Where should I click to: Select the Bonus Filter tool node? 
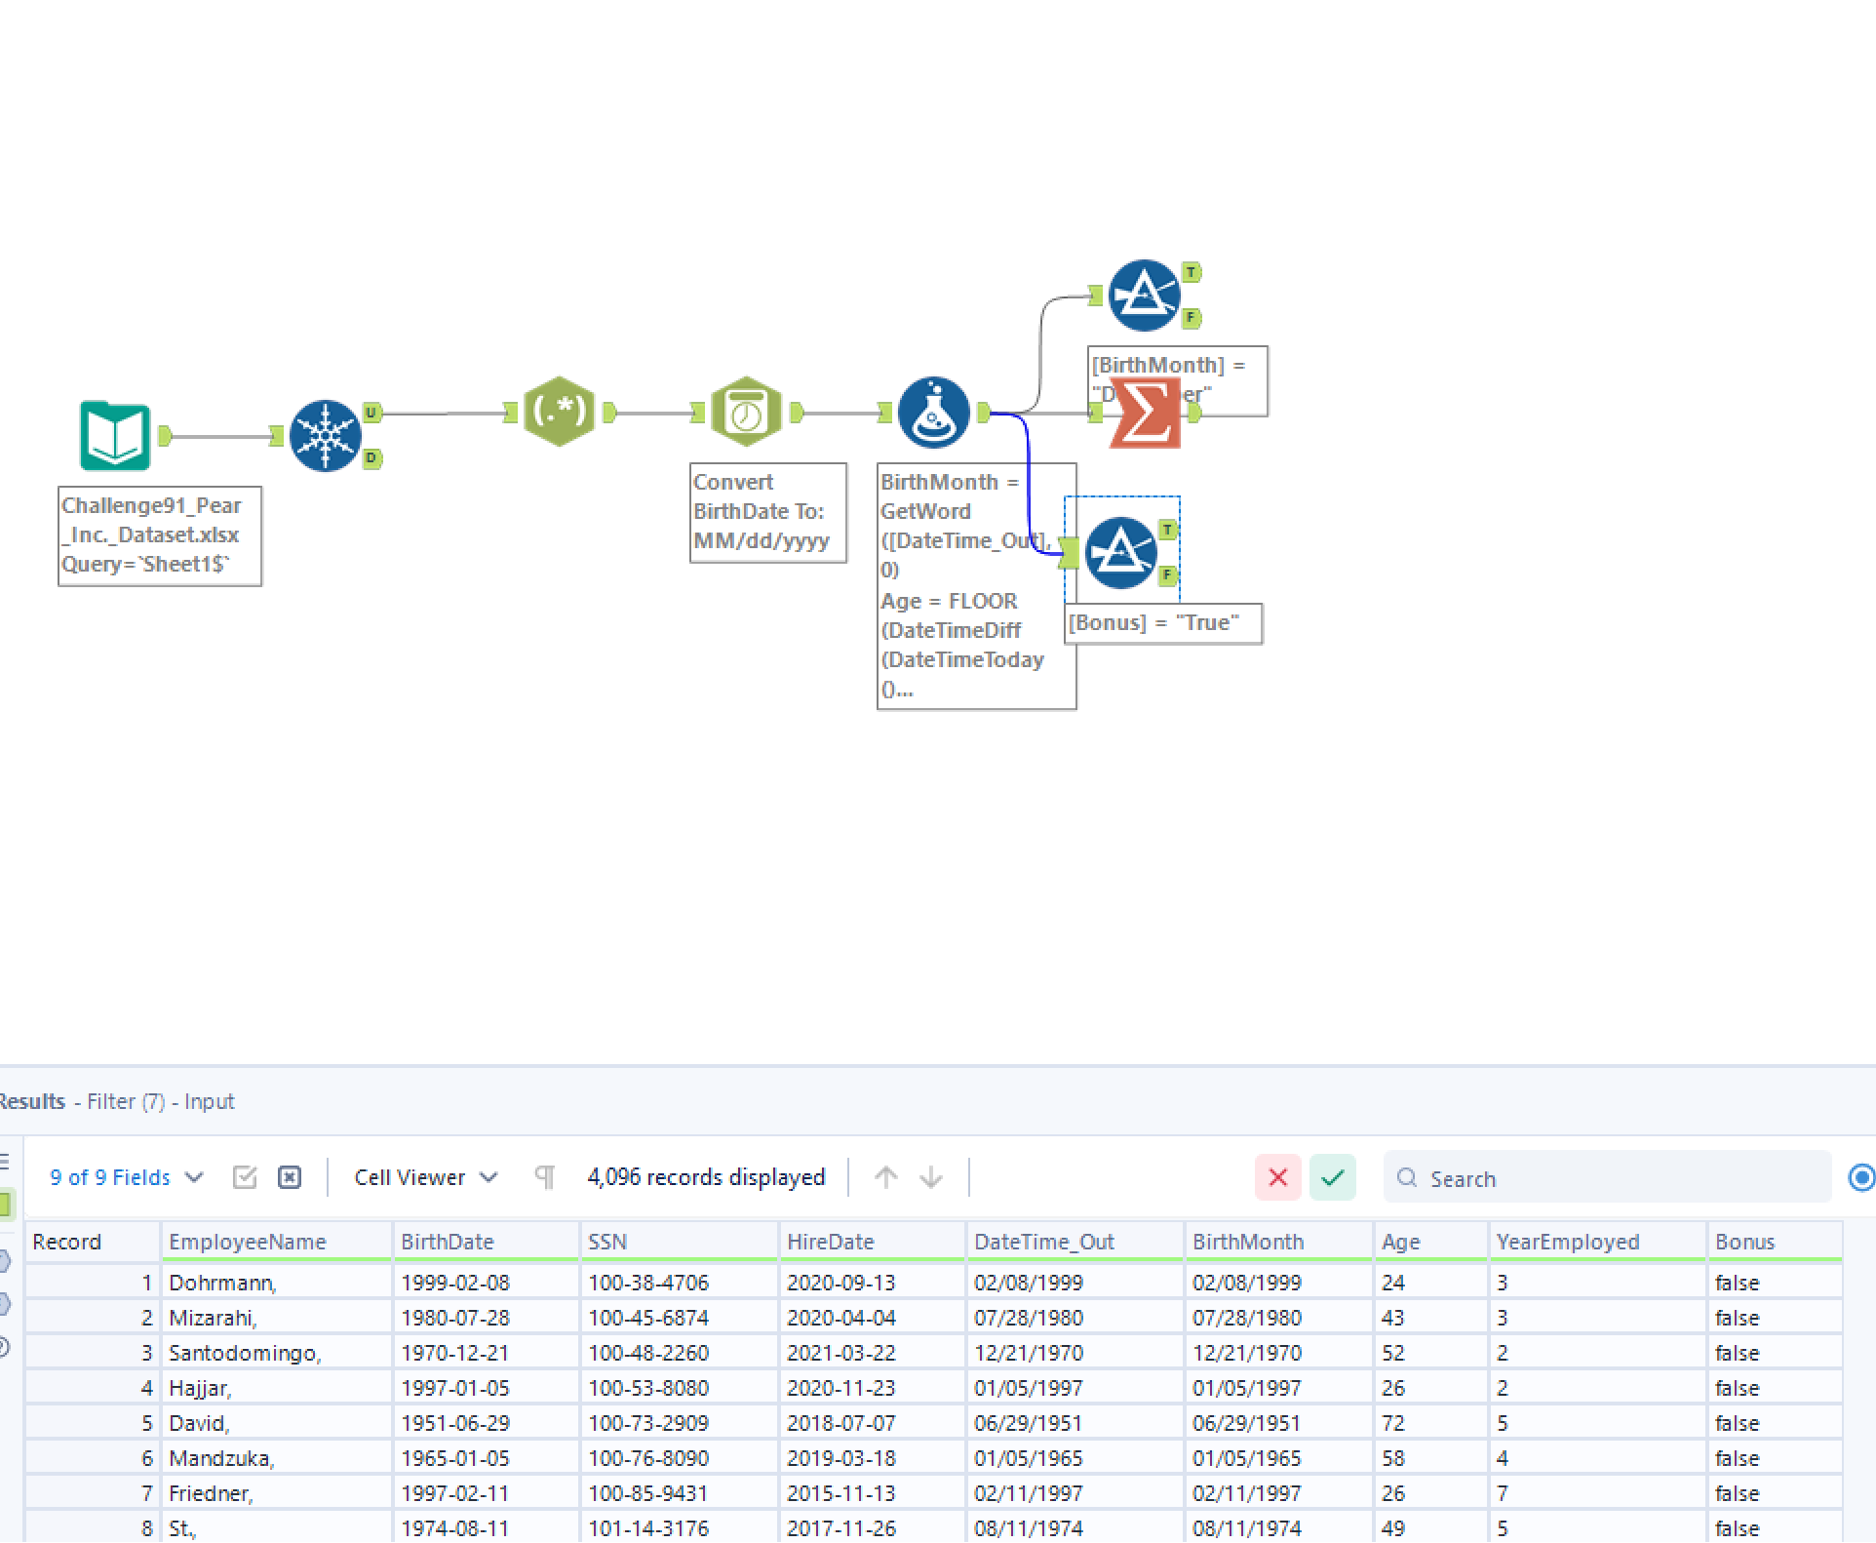(x=1120, y=553)
